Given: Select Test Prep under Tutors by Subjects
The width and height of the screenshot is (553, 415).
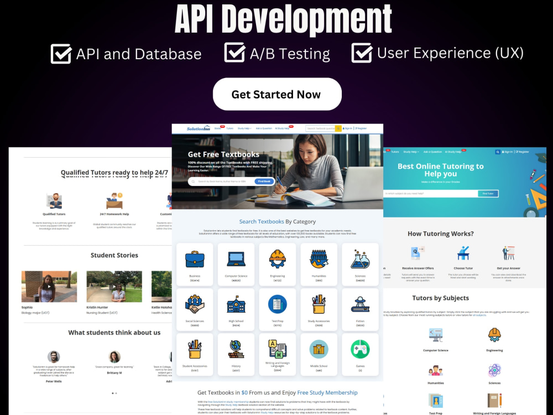Looking at the screenshot, I should pos(436,404).
